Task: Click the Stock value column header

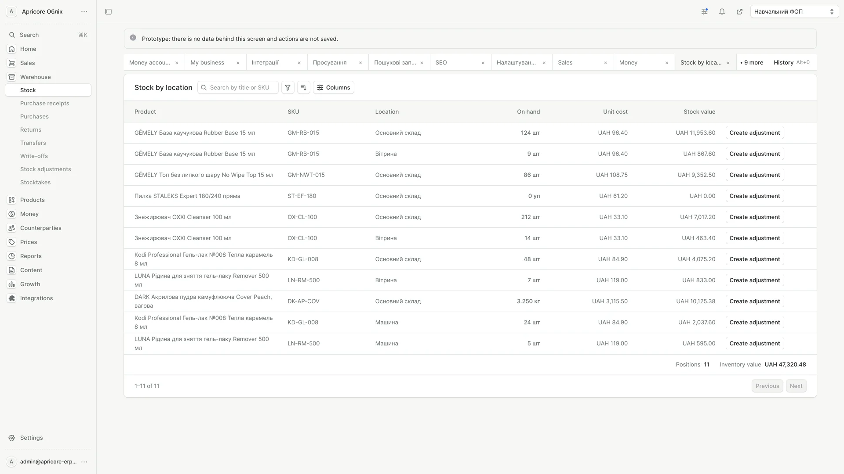Action: click(x=699, y=111)
